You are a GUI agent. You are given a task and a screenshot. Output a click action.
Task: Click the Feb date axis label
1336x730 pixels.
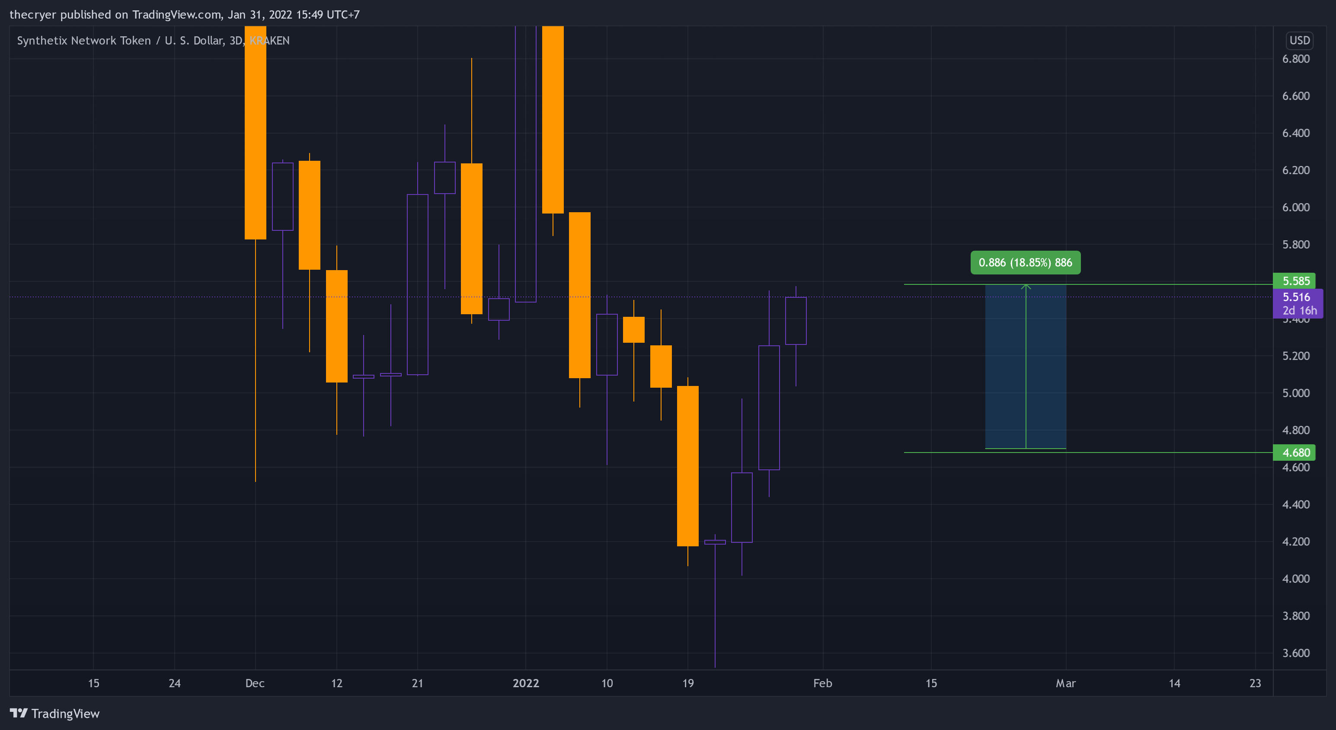pyautogui.click(x=822, y=683)
